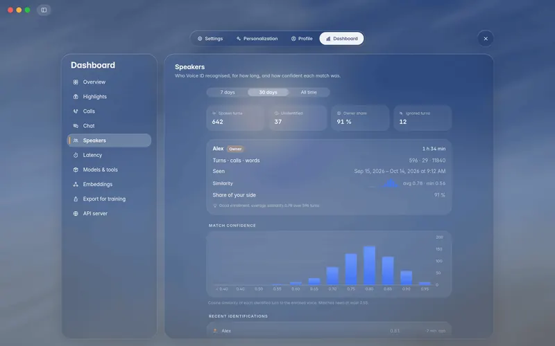Click the Personalization sparkle icon
The height and width of the screenshot is (346, 555).
pos(239,39)
